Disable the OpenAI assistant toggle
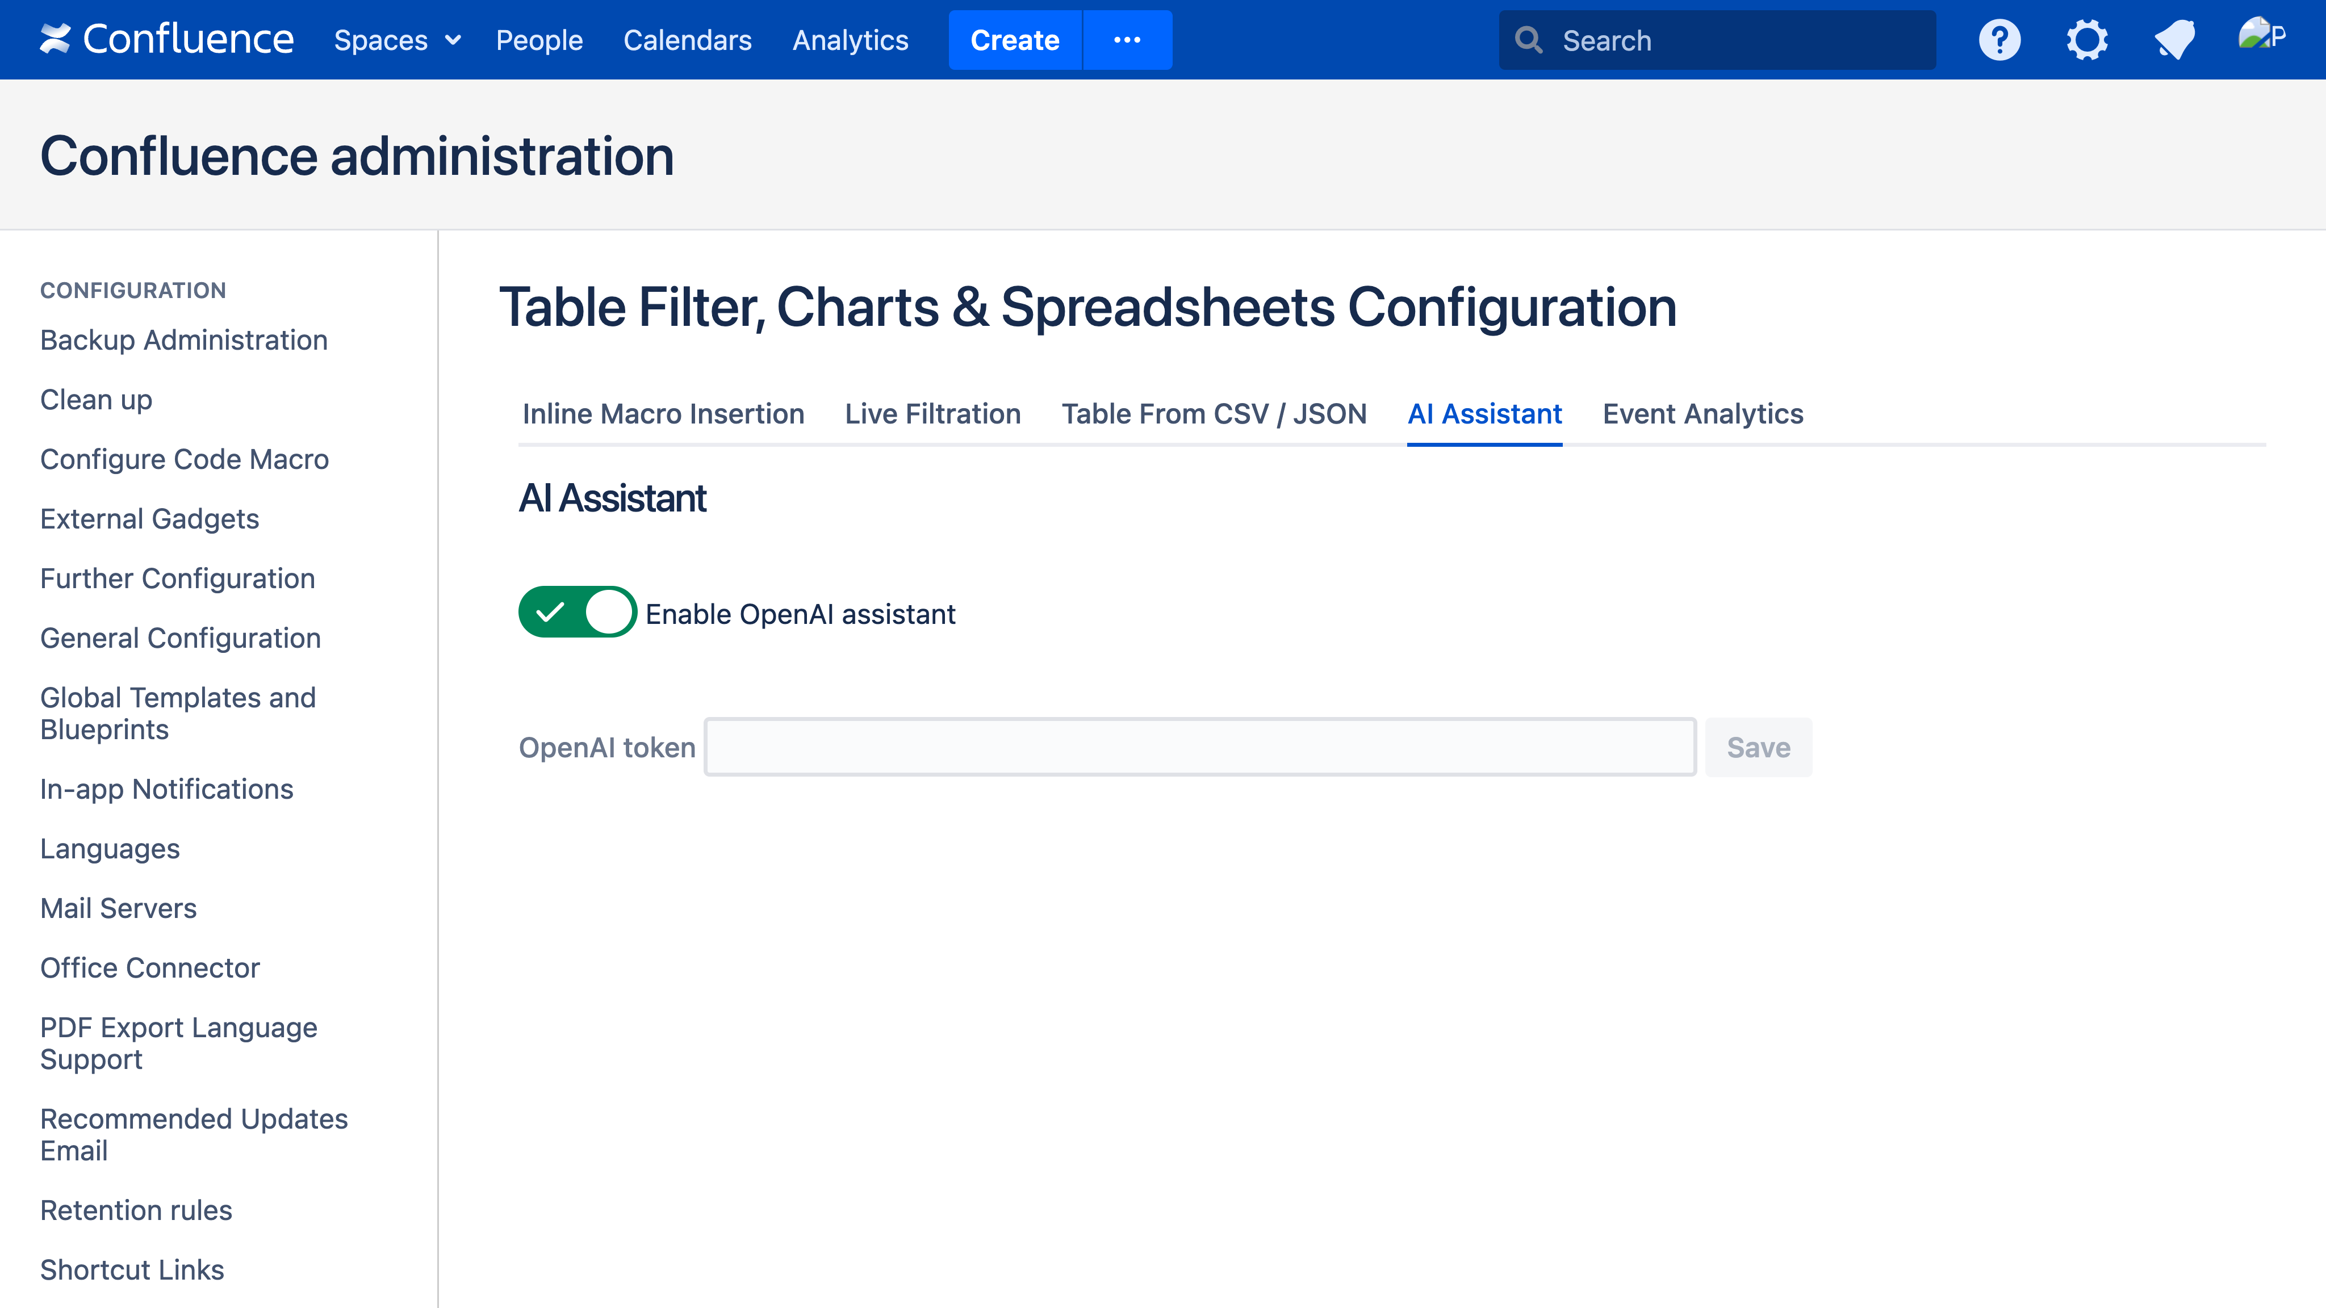This screenshot has width=2326, height=1308. (577, 612)
